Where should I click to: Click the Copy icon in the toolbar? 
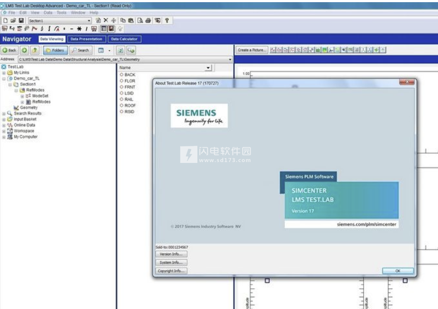point(123,20)
